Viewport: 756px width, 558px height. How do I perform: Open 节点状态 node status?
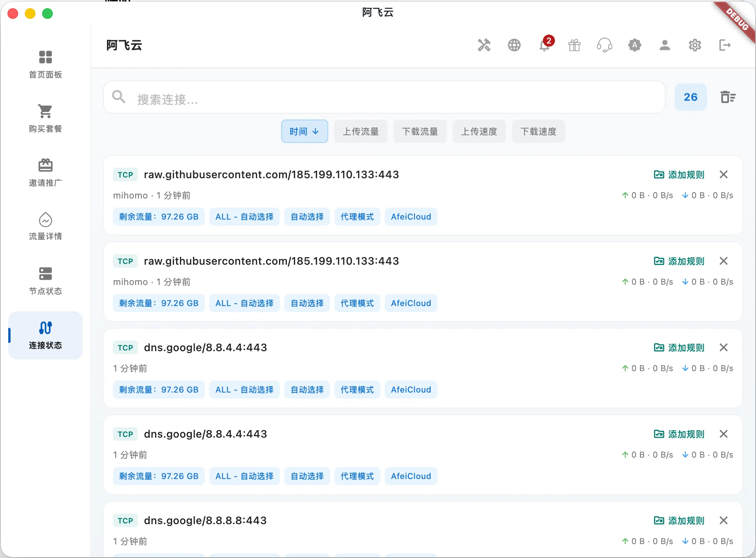click(46, 281)
